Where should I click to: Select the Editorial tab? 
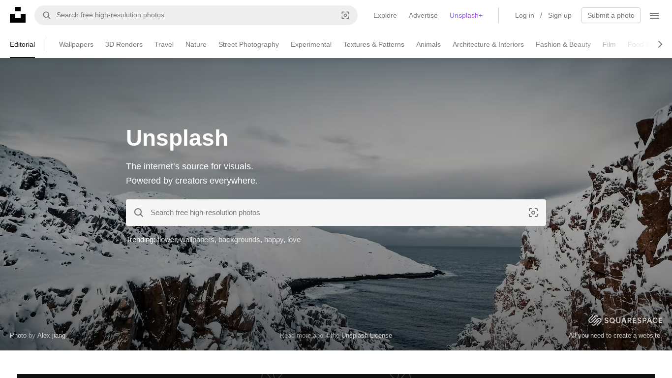coord(22,44)
